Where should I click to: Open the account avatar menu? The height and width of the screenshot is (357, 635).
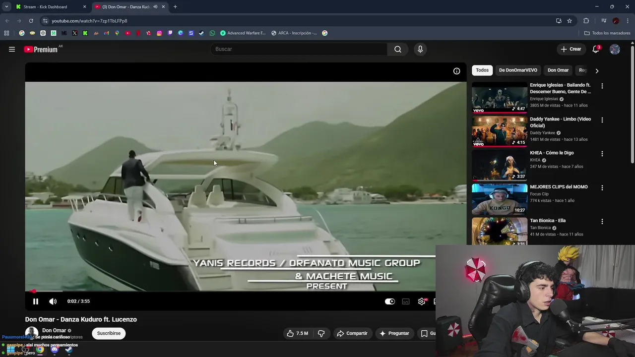(x=615, y=49)
